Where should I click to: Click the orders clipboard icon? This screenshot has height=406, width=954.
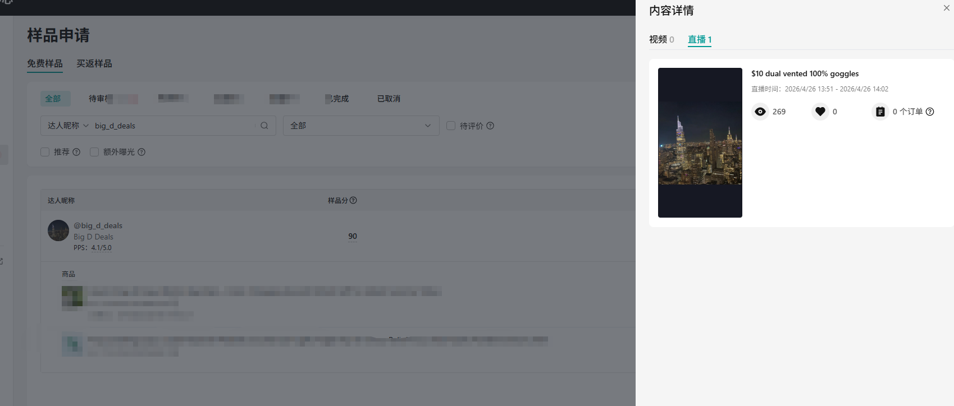880,112
